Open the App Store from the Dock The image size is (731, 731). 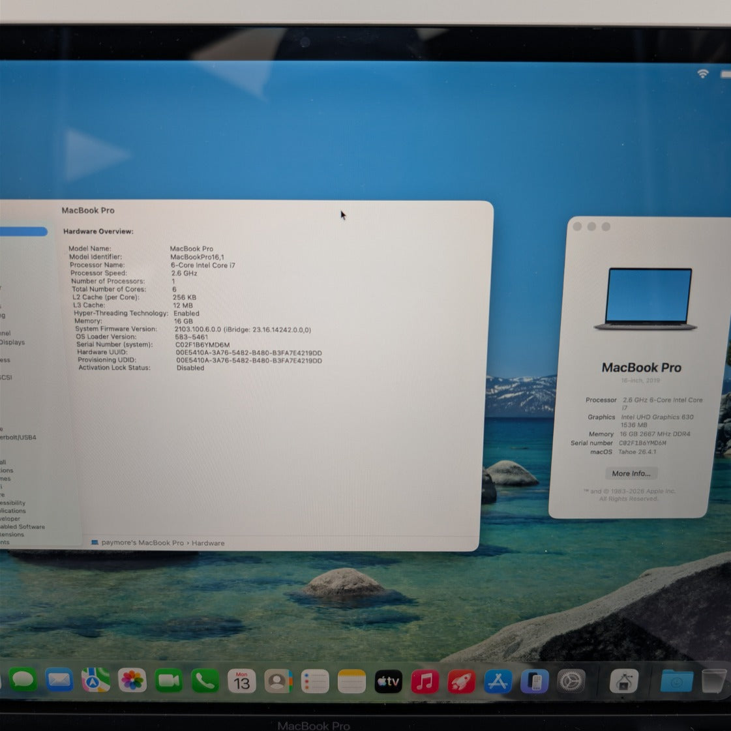(x=498, y=682)
